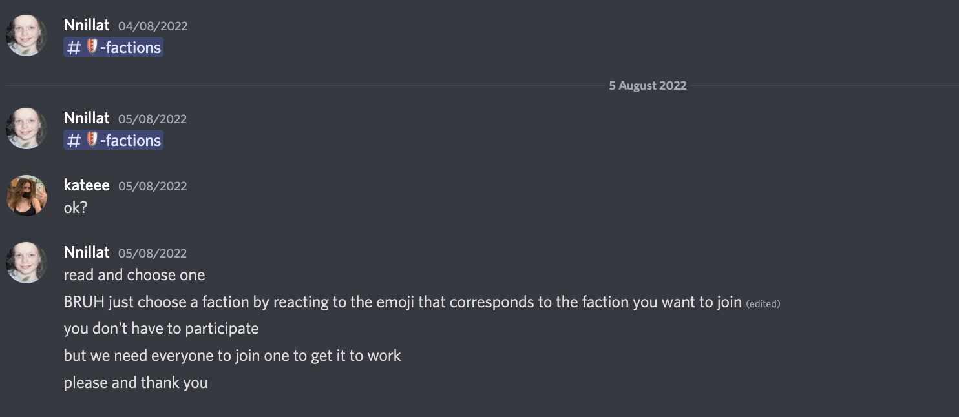Click the '5 August 2022' date divider

[648, 86]
